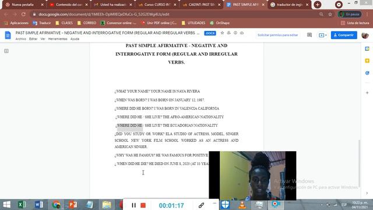Open the Archivo menu
The height and width of the screenshot is (210, 373).
click(21, 39)
